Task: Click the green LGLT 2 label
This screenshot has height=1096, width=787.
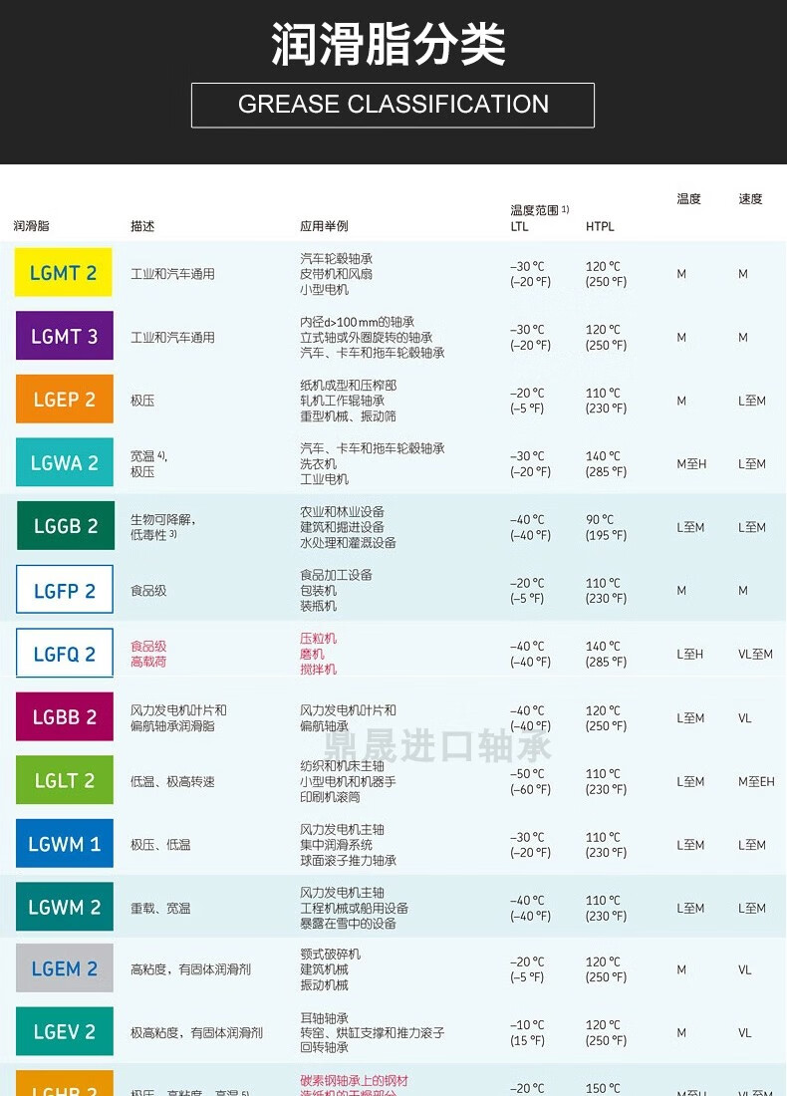Action: coord(64,780)
